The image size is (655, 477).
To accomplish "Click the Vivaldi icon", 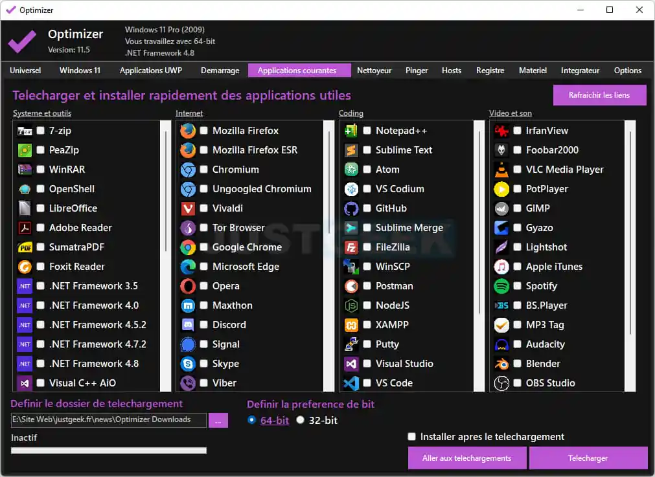I will [x=188, y=208].
